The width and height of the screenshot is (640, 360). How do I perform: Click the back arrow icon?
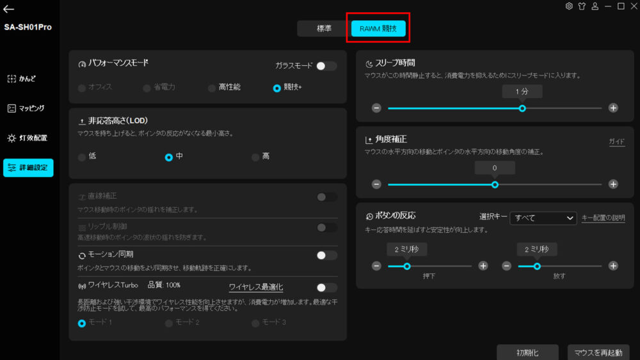(x=8, y=10)
